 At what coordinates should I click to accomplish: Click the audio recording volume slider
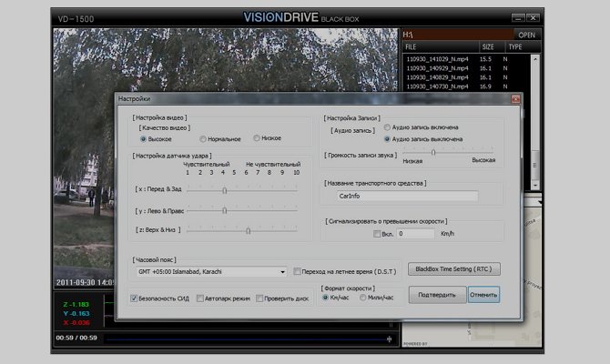433,153
